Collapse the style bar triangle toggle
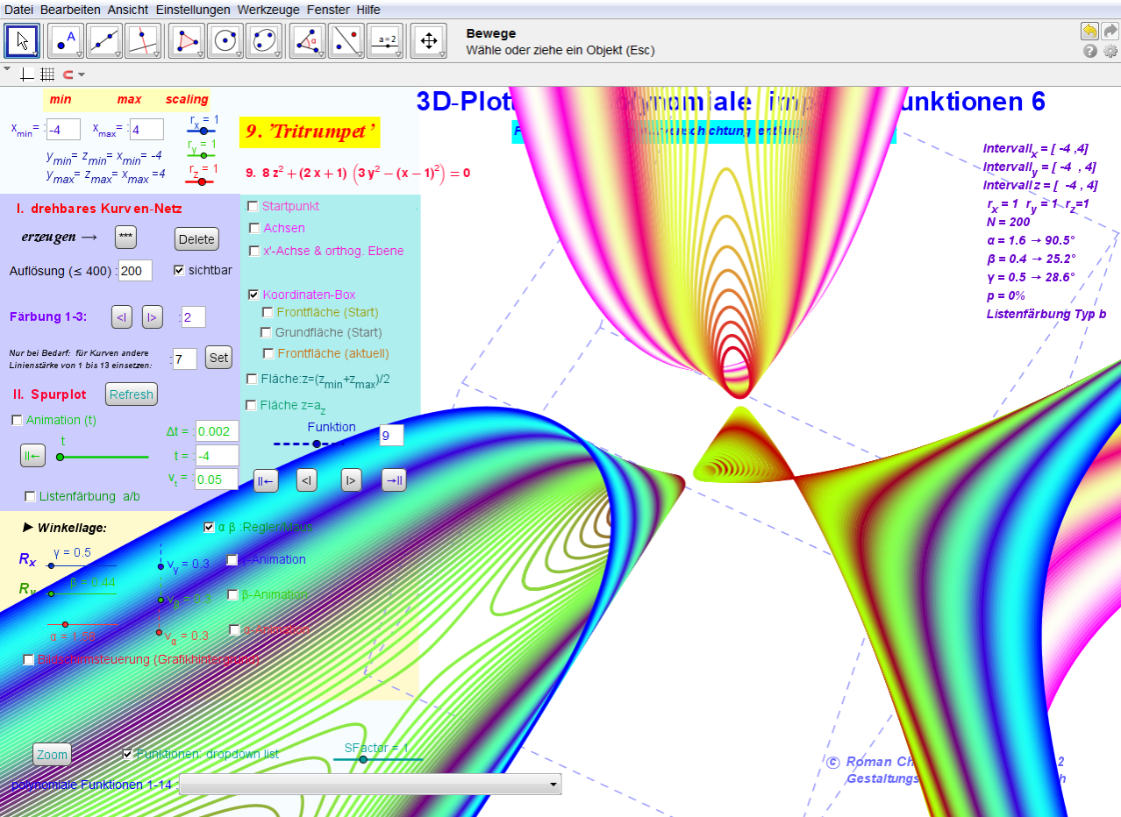The width and height of the screenshot is (1121, 817). pos(7,68)
